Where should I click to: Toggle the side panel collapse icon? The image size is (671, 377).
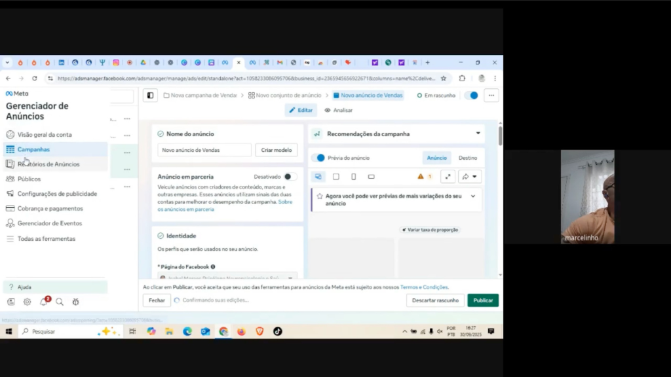150,96
